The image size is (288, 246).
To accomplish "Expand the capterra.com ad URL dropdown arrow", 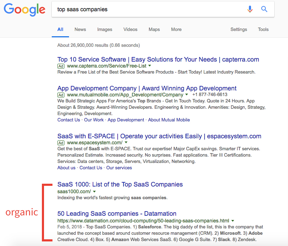I will (150, 66).
